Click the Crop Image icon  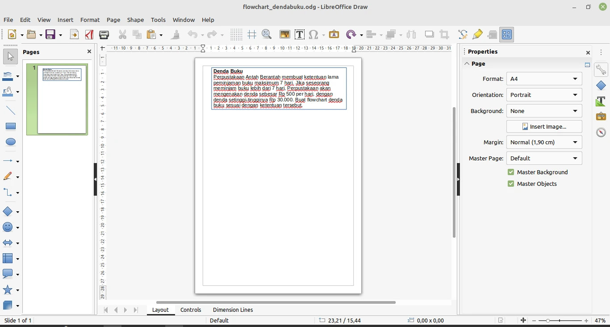444,34
